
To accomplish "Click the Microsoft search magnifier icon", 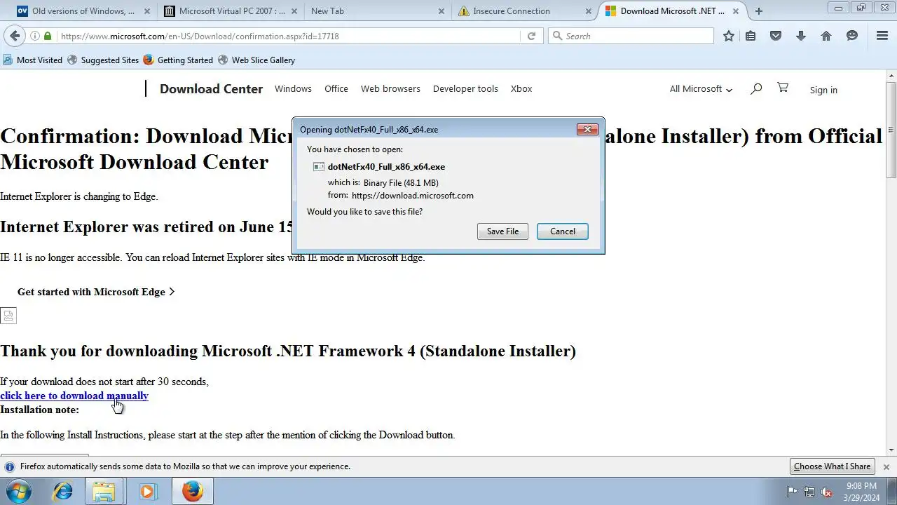I will [x=756, y=88].
